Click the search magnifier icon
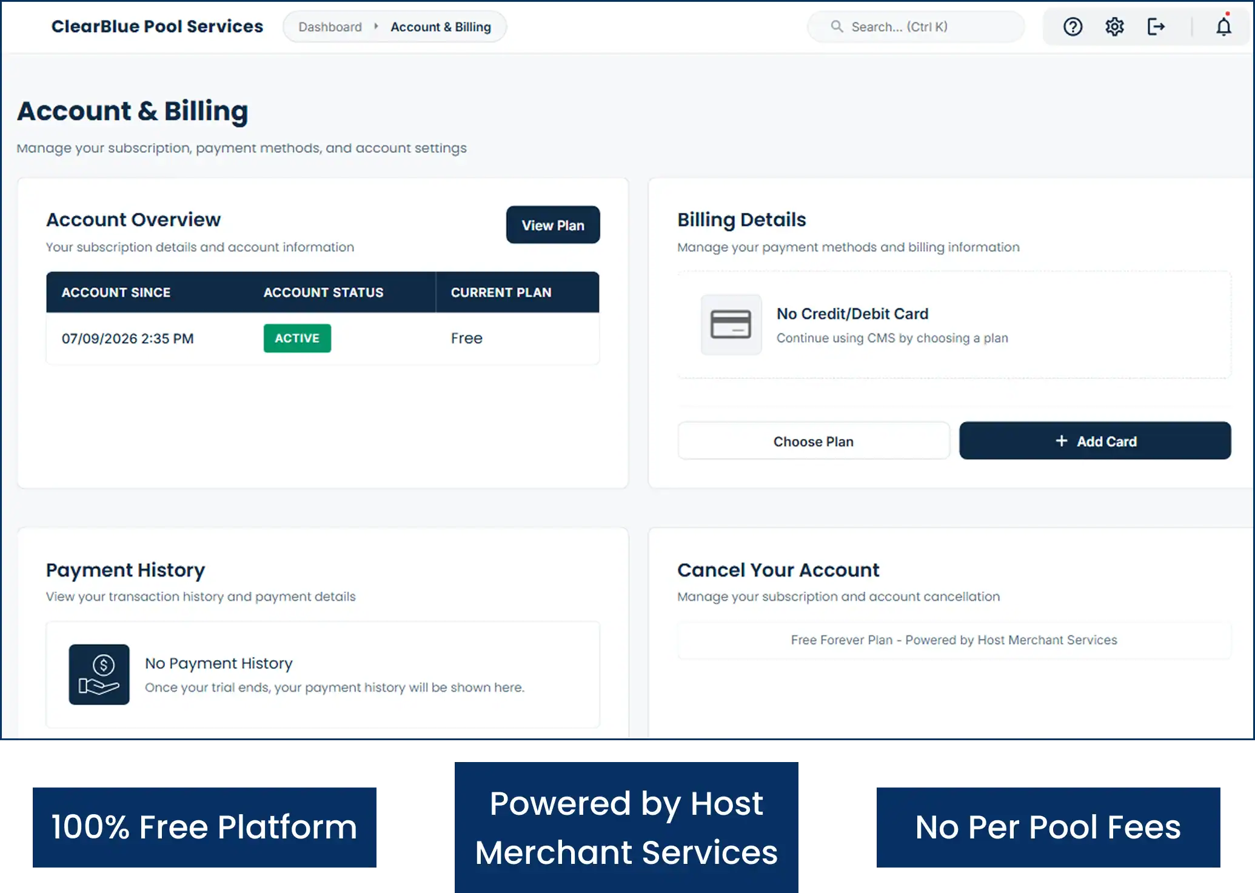Image resolution: width=1255 pixels, height=893 pixels. coord(837,27)
